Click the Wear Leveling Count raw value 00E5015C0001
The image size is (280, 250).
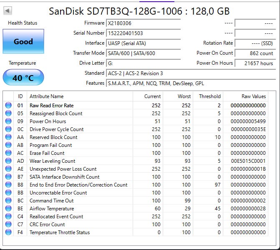(x=248, y=161)
